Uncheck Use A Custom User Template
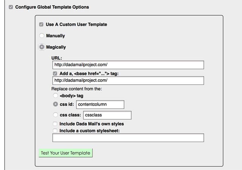Viewport: 242px width, 170px height. click(x=41, y=25)
